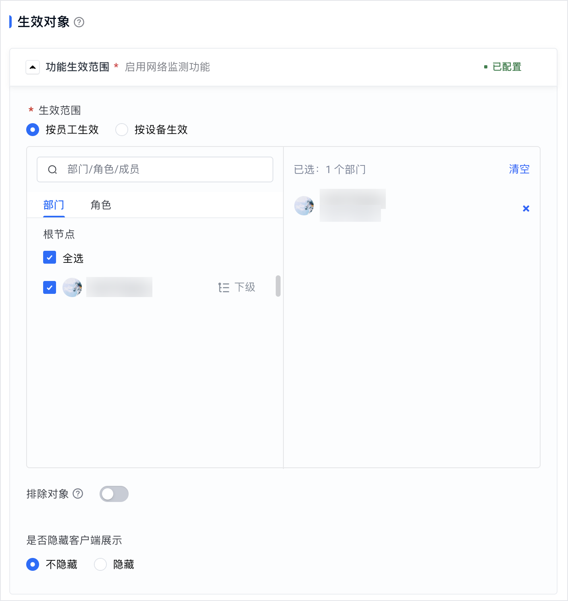Click the 已选: 1 个部门 text
The height and width of the screenshot is (601, 568).
coord(330,169)
